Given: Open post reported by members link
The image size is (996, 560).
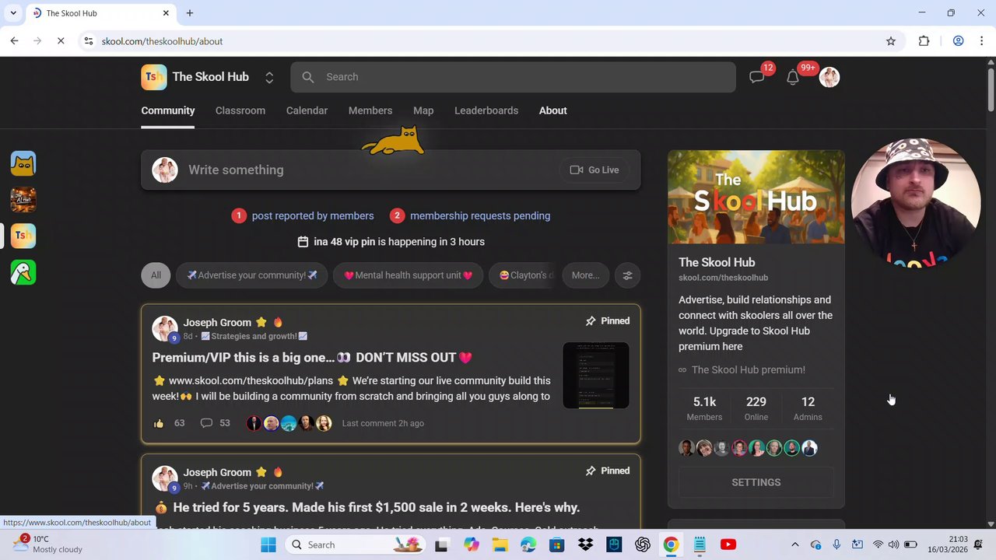Looking at the screenshot, I should (313, 215).
